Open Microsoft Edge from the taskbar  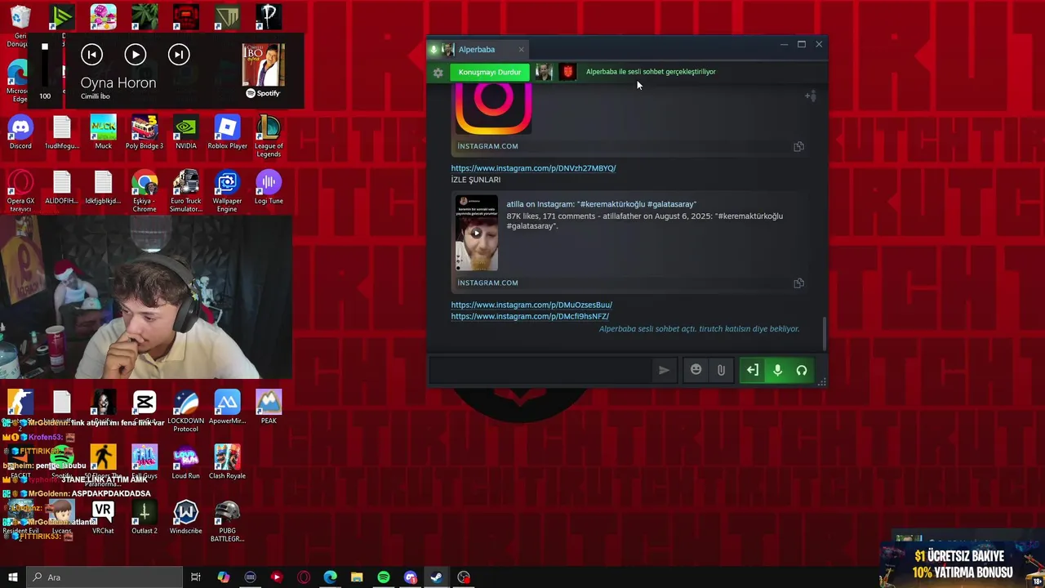(330, 577)
